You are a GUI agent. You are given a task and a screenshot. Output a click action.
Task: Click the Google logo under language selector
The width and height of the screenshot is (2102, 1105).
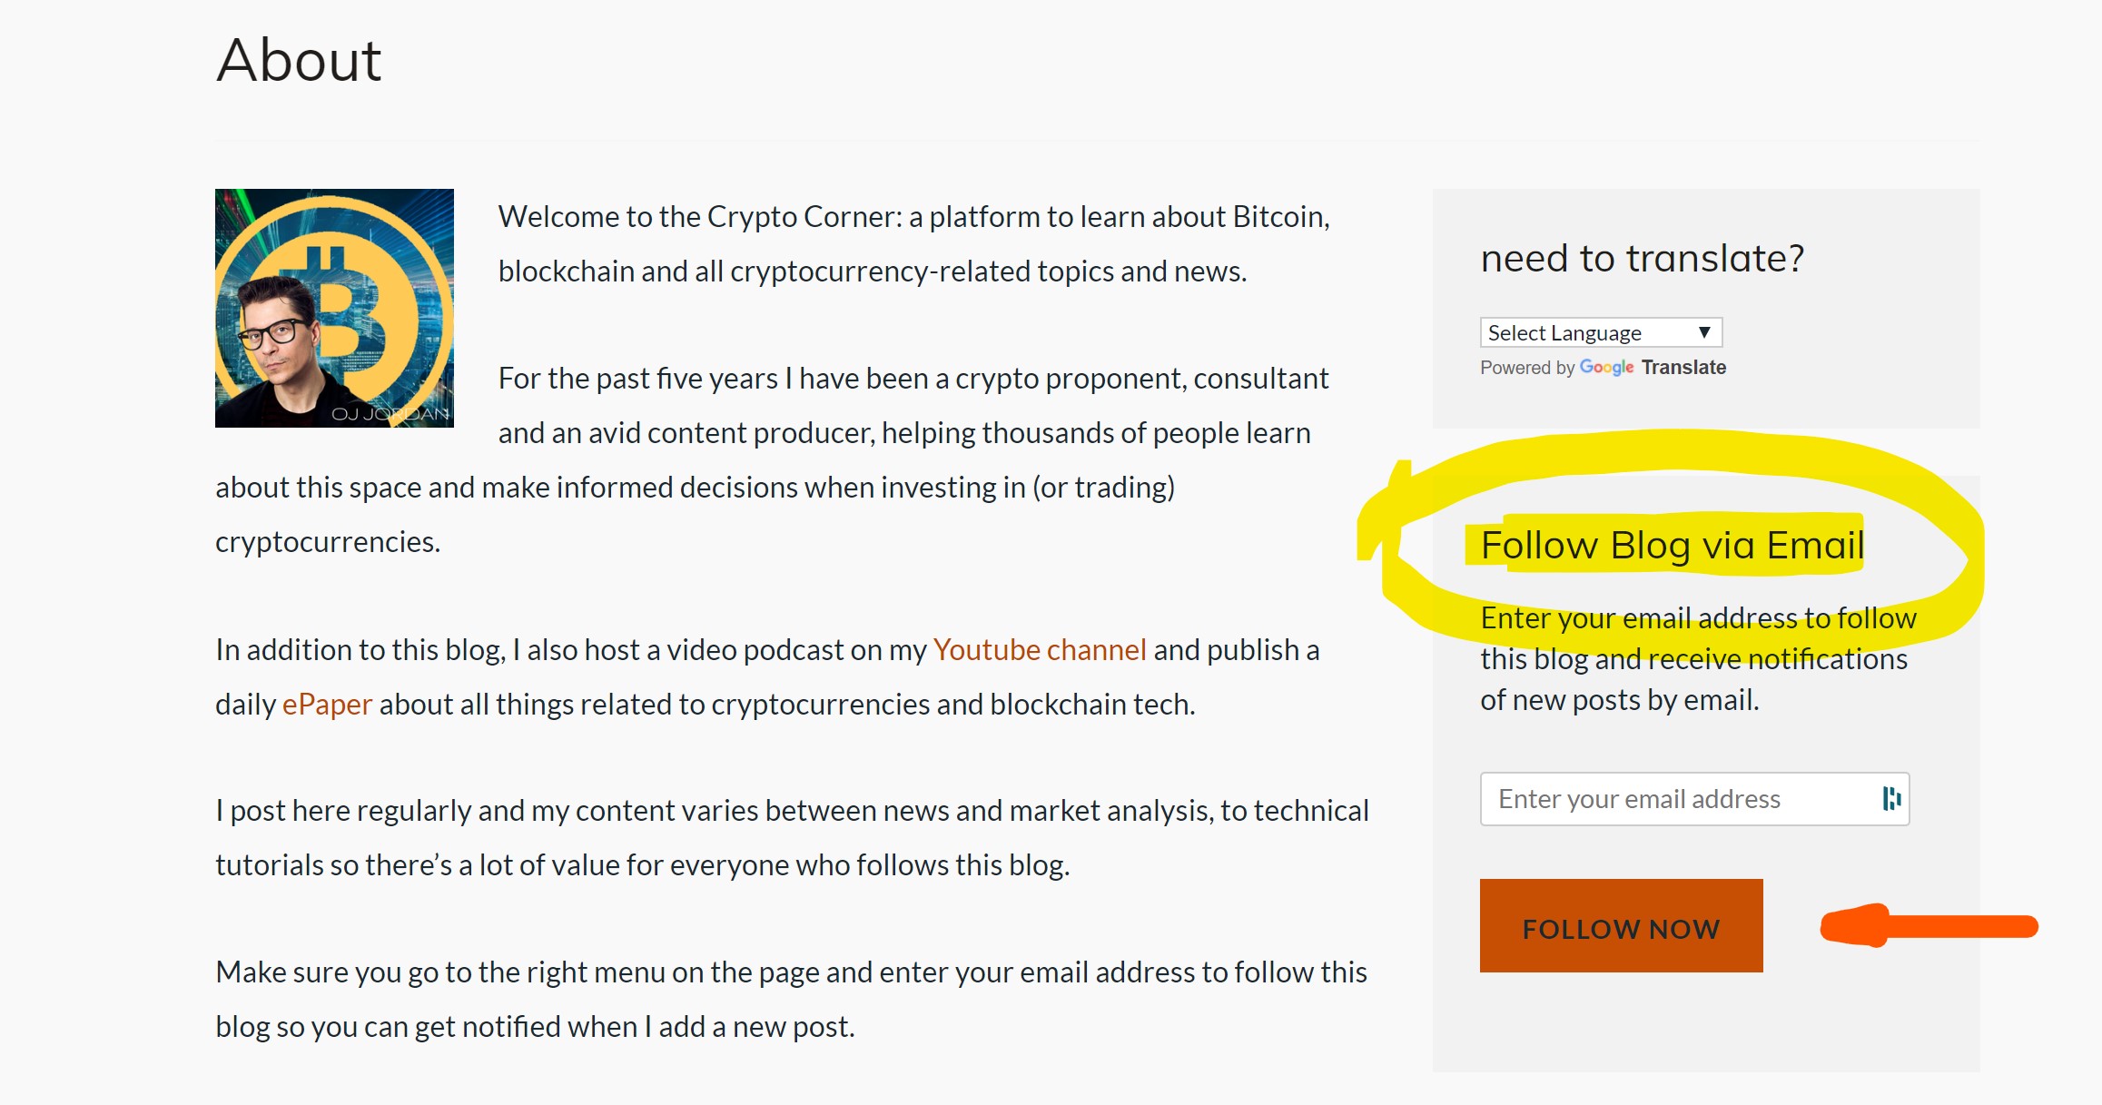pyautogui.click(x=1606, y=368)
